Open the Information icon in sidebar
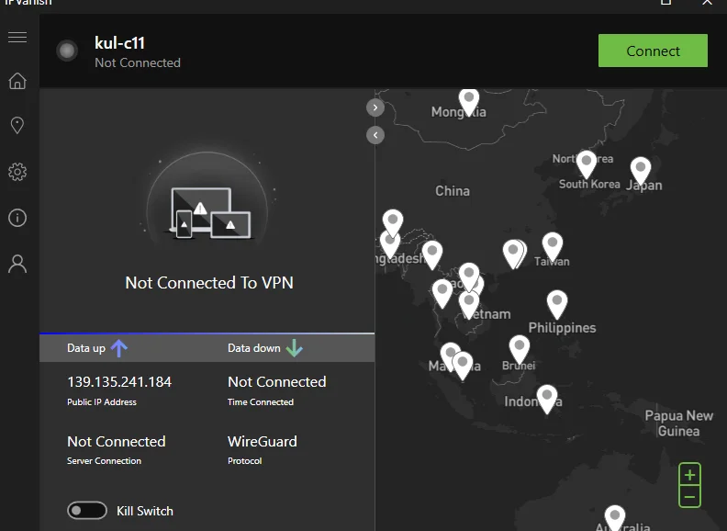Image resolution: width=727 pixels, height=531 pixels. pyautogui.click(x=17, y=218)
